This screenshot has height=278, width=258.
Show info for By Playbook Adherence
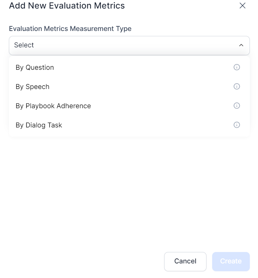point(237,106)
